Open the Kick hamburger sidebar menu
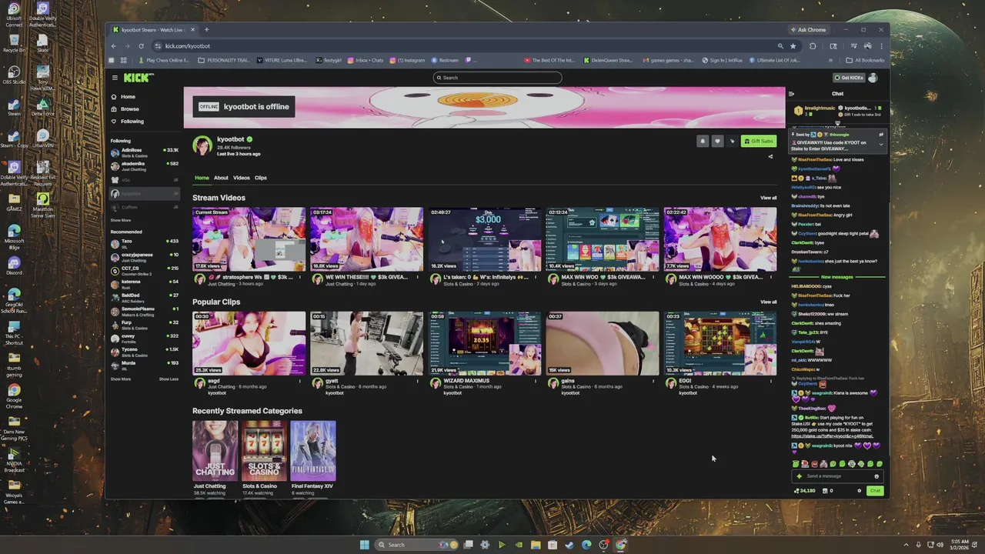Viewport: 985px width, 554px height. point(115,78)
